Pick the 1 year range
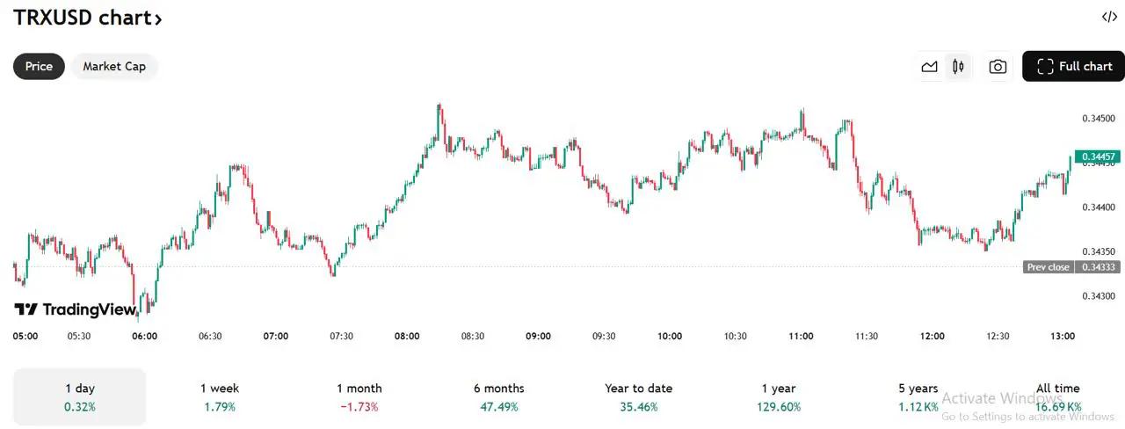Screen dimensions: 1125x429 click(x=779, y=396)
